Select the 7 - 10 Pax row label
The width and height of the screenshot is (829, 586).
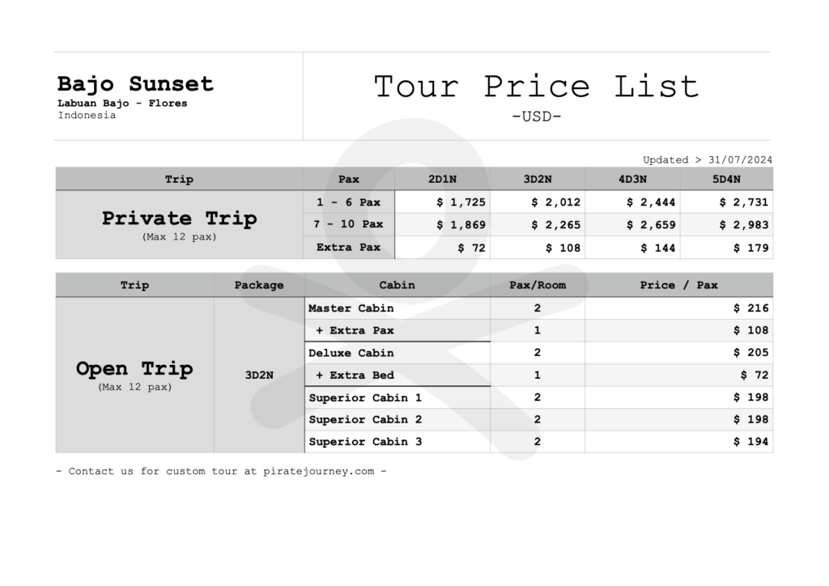click(x=349, y=224)
